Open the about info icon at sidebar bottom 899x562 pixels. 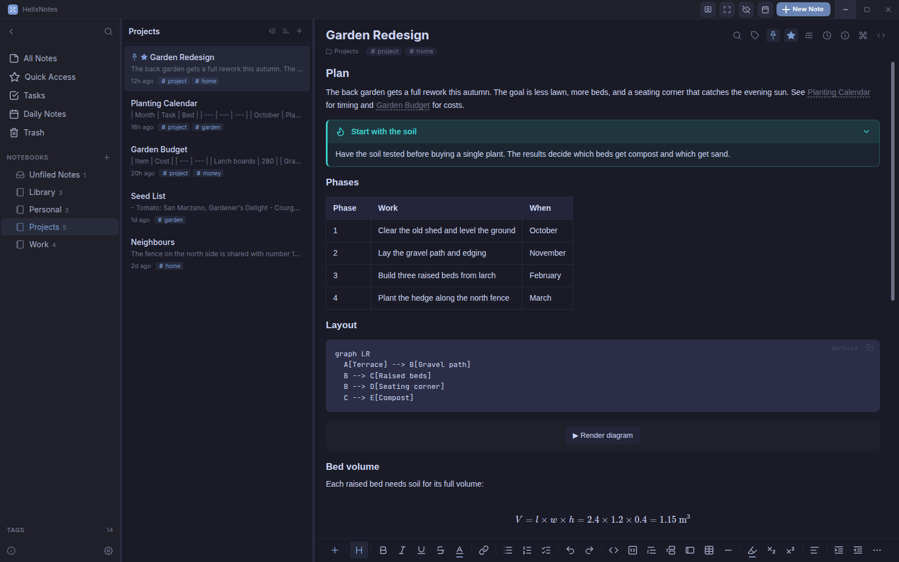[11, 551]
